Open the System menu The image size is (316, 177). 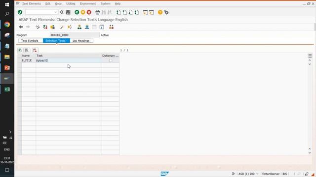click(105, 3)
